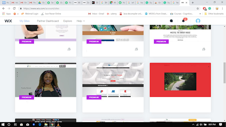Reload the page using the refresh icon

[x=14, y=9]
